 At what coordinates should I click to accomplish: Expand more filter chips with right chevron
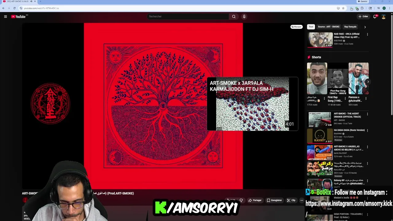coord(365,27)
